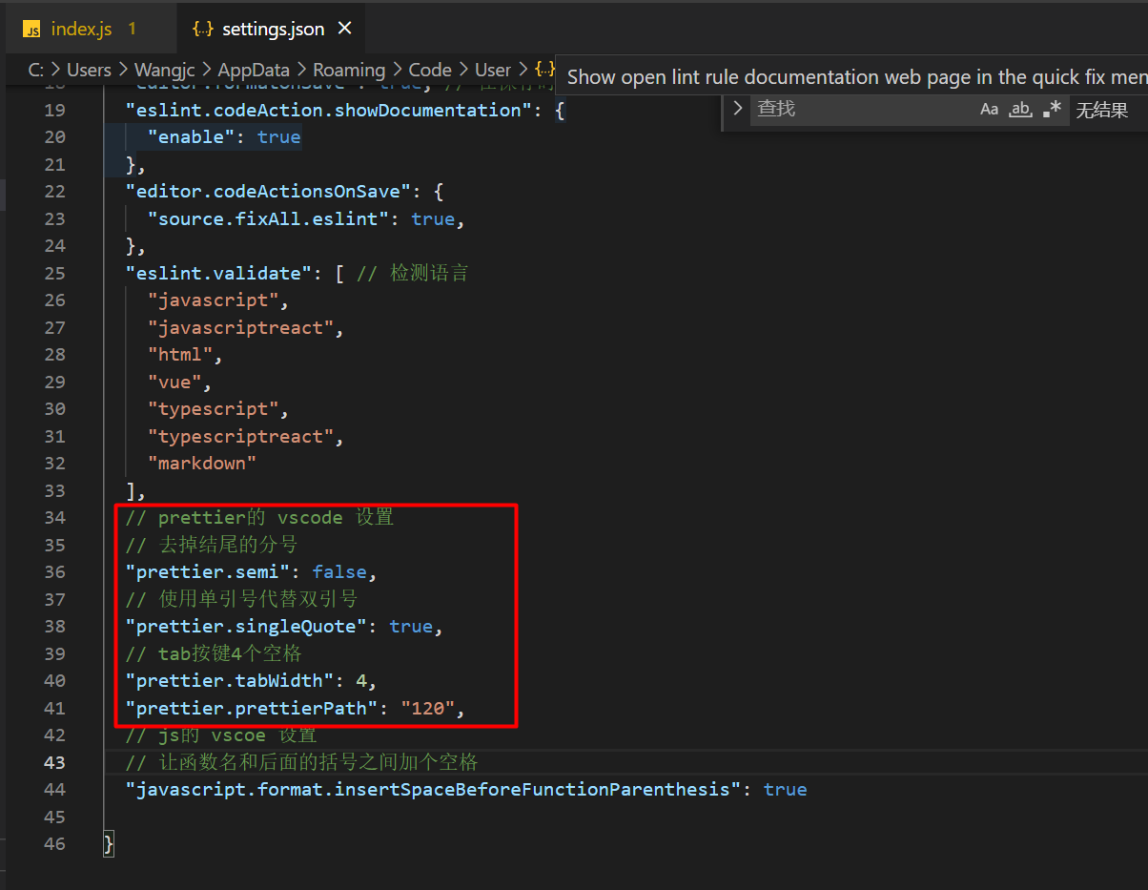
Task: Toggle Match Case in the find widget
Action: point(989,110)
